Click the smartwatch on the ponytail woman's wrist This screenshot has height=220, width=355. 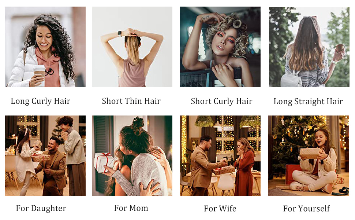(120, 34)
